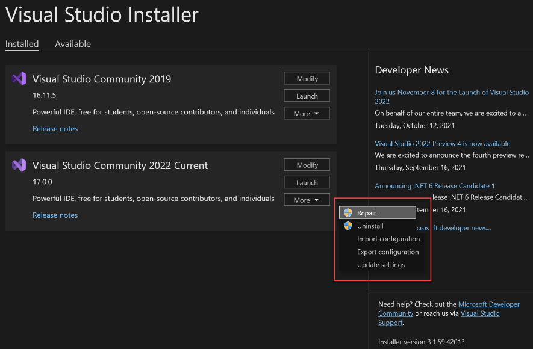Click the date Tuesday, October 12, 2021
Image resolution: width=533 pixels, height=349 pixels.
tap(414, 125)
